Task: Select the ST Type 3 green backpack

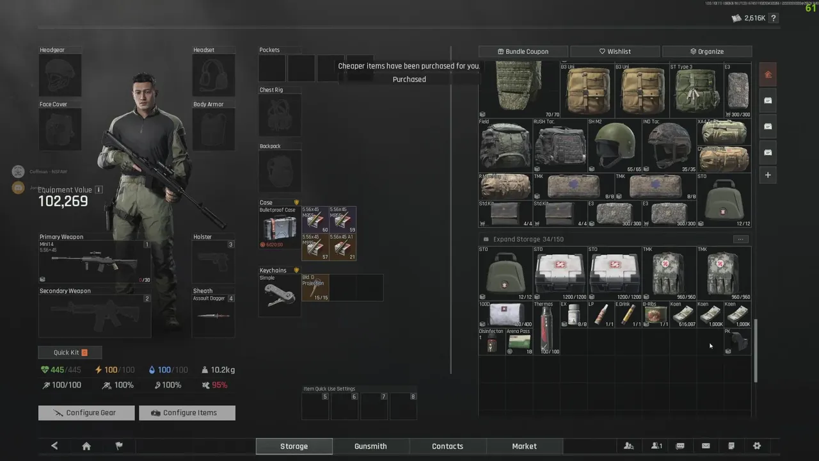Action: coord(696,90)
